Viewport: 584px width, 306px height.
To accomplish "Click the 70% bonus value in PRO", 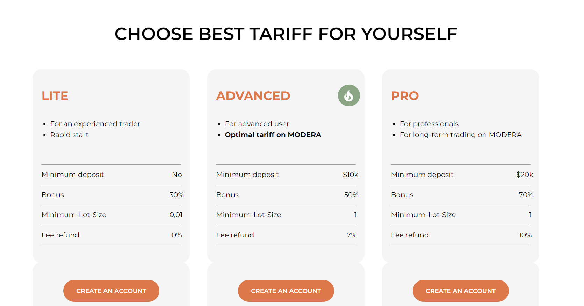I will [526, 195].
